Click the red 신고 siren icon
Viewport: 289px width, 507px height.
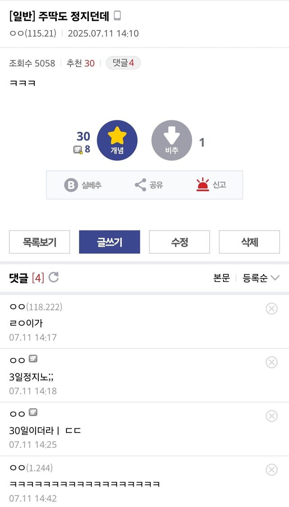point(203,185)
